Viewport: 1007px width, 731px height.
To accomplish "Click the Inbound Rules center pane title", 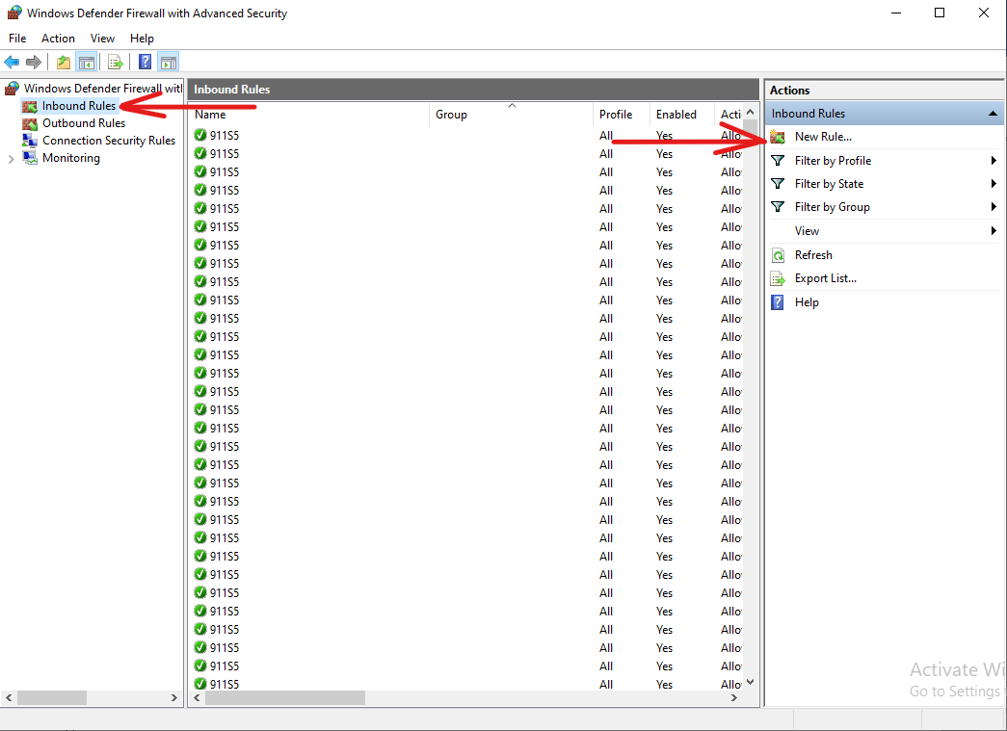I will [232, 90].
